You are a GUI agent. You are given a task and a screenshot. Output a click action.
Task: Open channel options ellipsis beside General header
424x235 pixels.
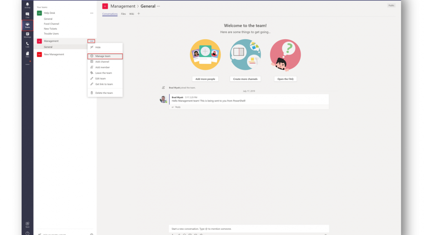tap(158, 6)
